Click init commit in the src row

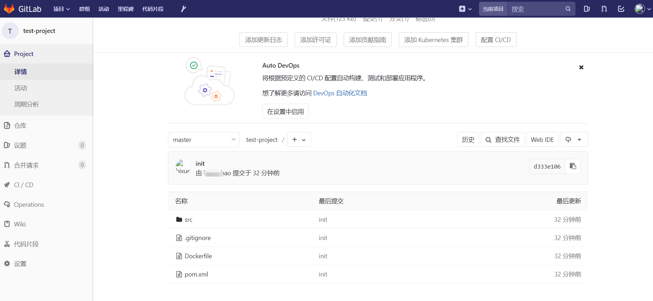(323, 220)
